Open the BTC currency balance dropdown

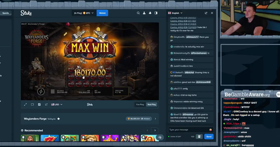click(84, 13)
